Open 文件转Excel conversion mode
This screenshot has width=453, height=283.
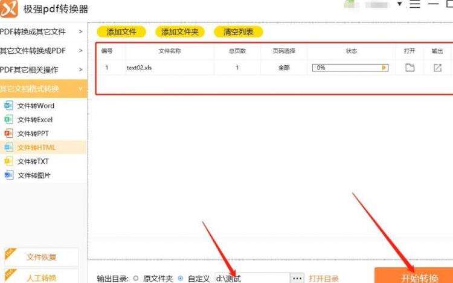[x=35, y=120]
